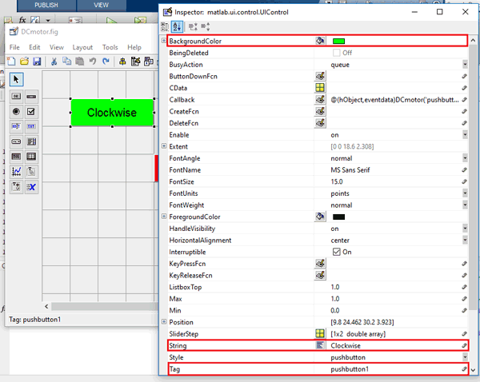Select the Axes component tool
This screenshot has height=382, width=480.
click(16, 172)
